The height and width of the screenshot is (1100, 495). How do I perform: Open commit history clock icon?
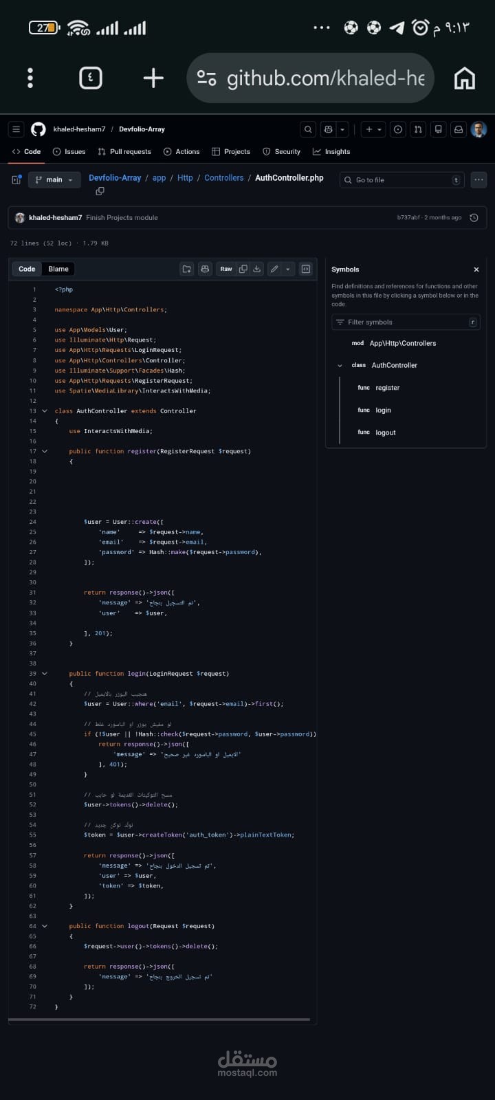tap(474, 218)
